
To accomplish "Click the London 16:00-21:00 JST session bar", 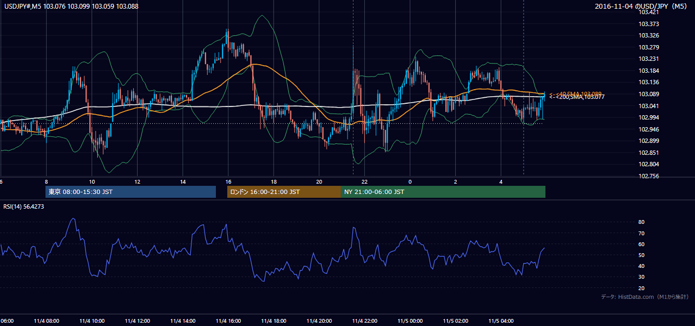I will pos(284,192).
